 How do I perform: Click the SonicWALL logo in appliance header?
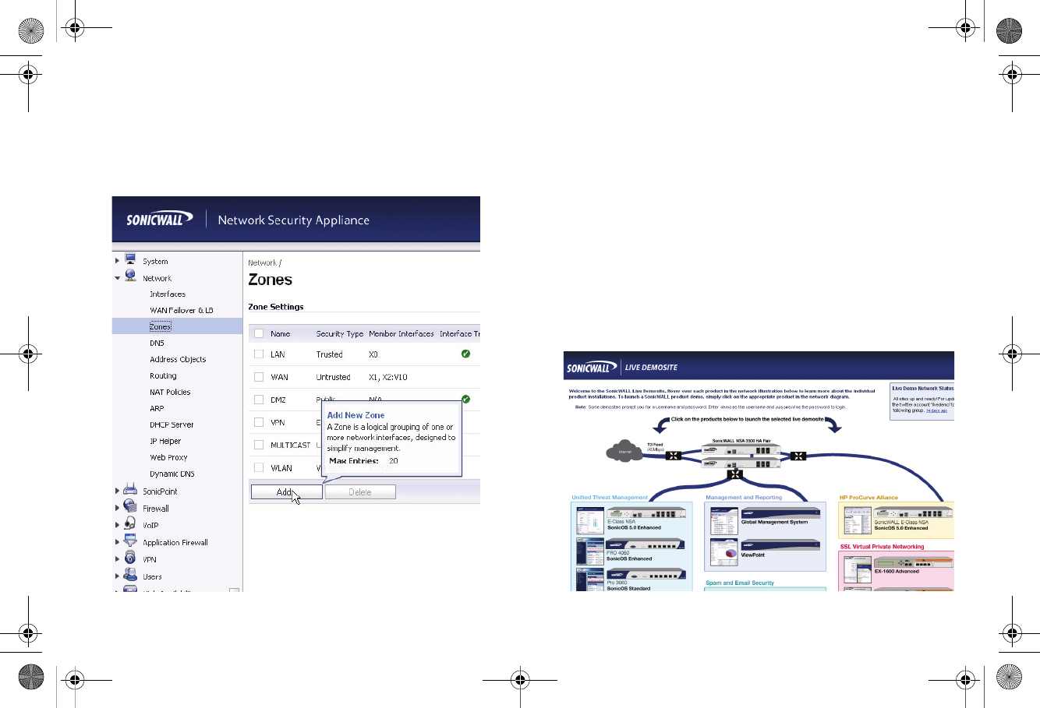[159, 220]
